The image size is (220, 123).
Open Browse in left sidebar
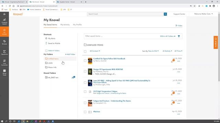point(4,42)
